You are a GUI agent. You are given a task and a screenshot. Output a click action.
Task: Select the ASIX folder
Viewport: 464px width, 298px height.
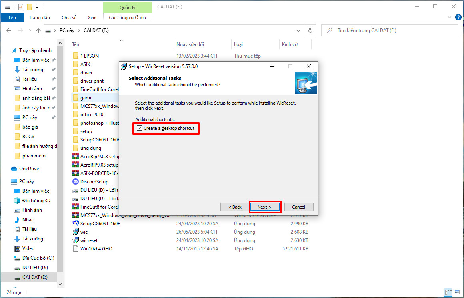pyautogui.click(x=85, y=64)
